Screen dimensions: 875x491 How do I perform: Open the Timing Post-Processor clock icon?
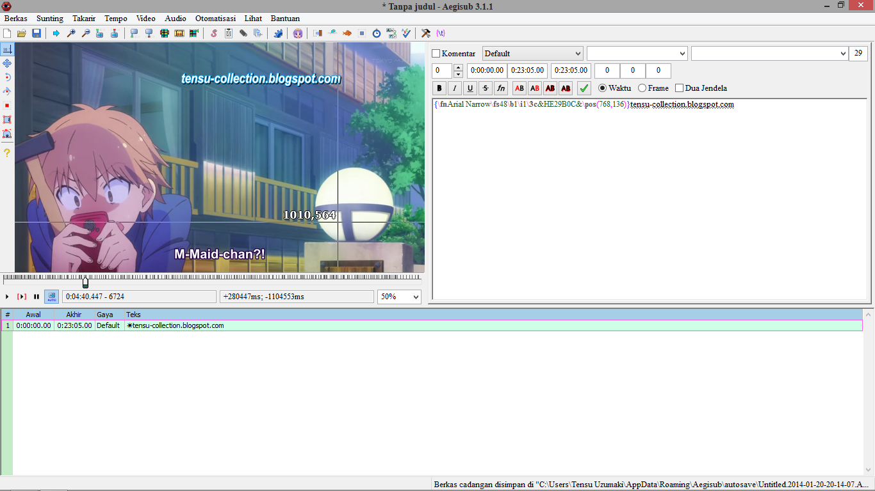pyautogui.click(x=377, y=33)
